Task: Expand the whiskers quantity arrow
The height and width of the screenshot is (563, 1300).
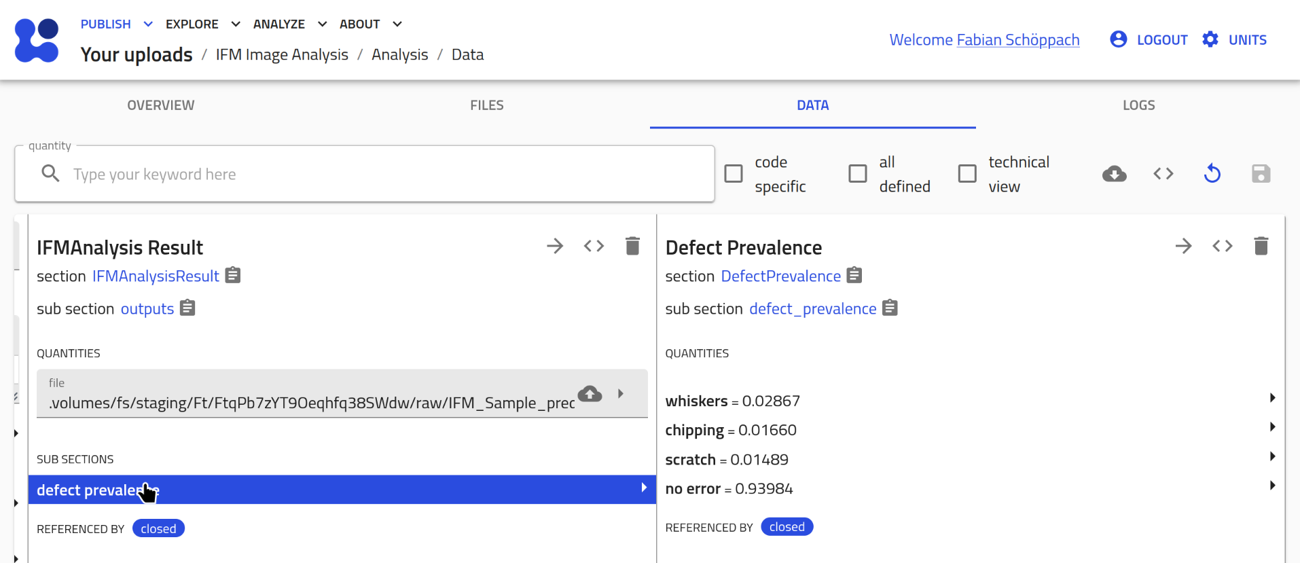Action: point(1272,398)
